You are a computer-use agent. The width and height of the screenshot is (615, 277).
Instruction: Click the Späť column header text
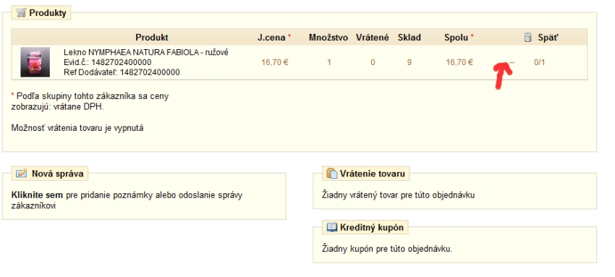pyautogui.click(x=548, y=38)
